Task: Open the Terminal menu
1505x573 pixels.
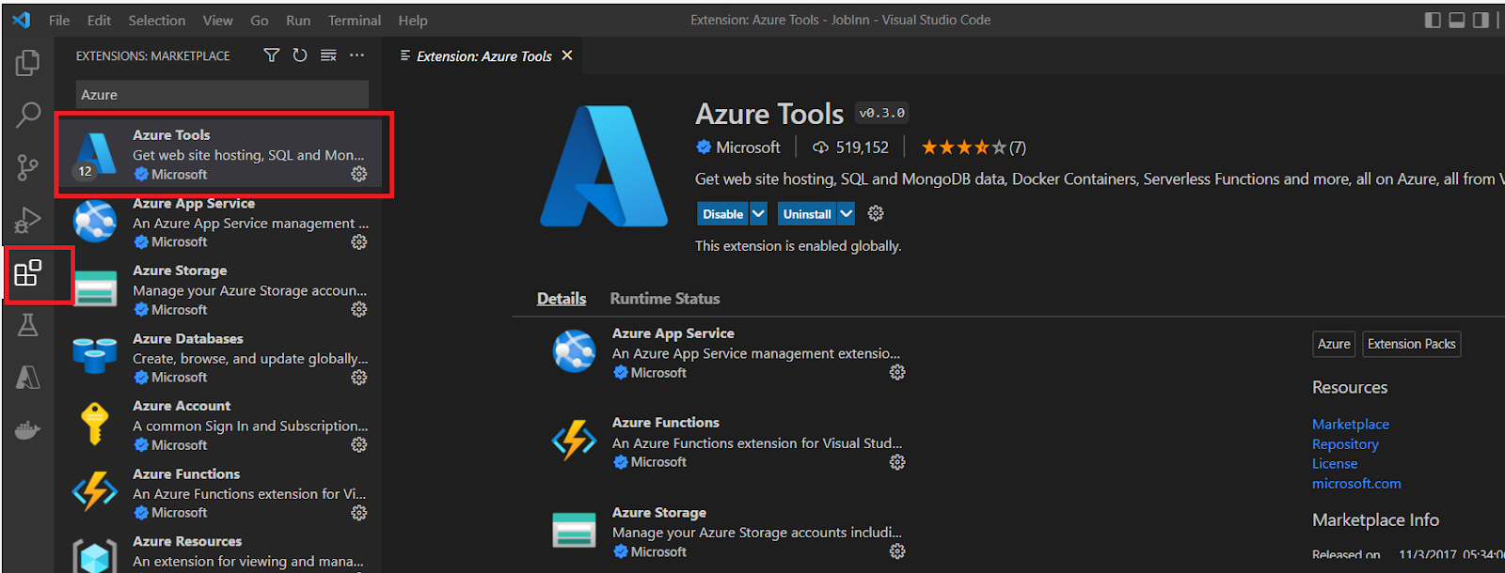Action: coord(355,20)
